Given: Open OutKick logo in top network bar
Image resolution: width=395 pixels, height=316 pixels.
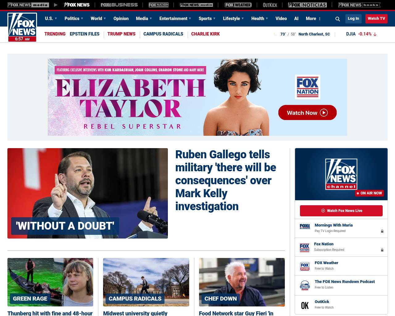Looking at the screenshot, I should (x=270, y=5).
